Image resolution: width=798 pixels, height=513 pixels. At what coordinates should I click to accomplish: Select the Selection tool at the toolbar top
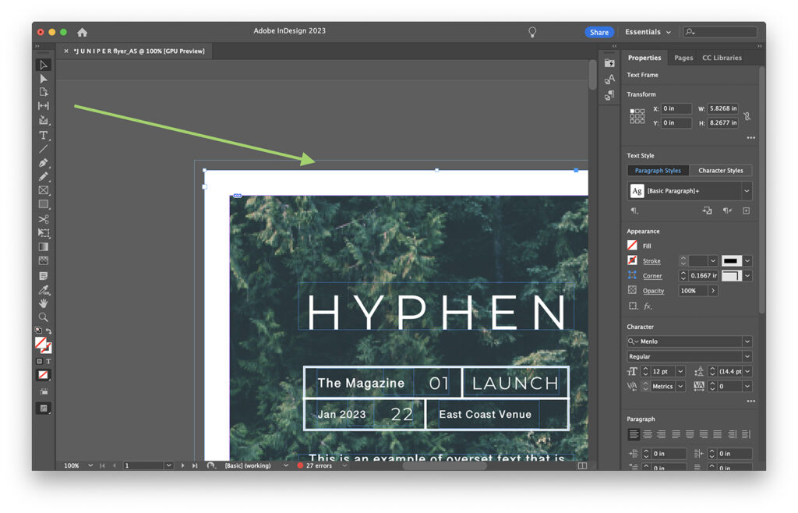click(44, 65)
